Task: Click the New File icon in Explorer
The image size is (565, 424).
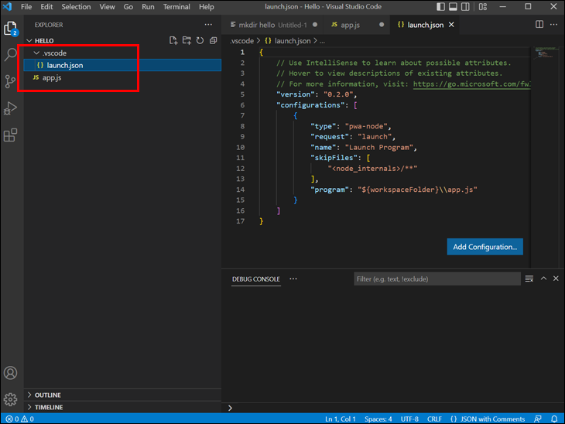Action: click(173, 40)
